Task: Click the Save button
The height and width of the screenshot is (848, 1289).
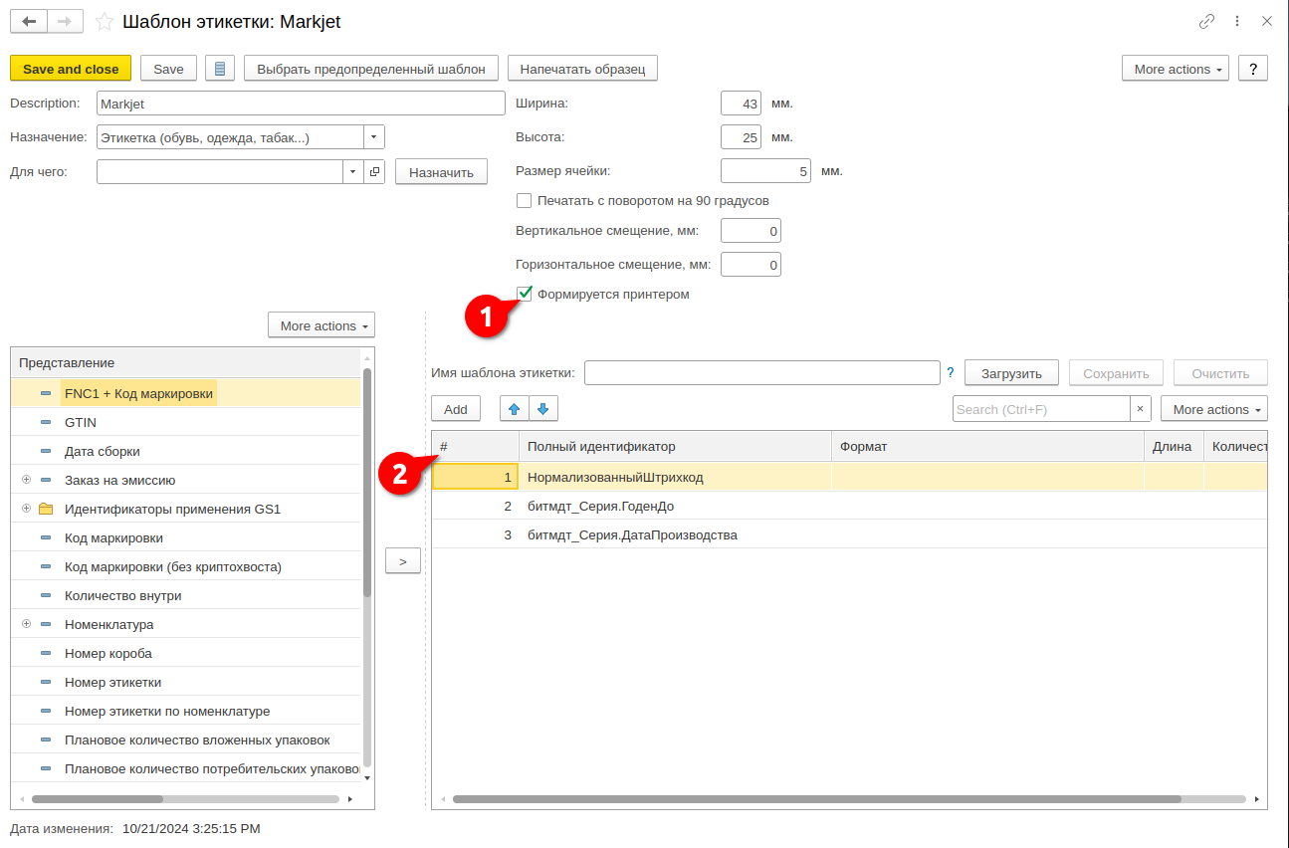Action: coord(168,69)
